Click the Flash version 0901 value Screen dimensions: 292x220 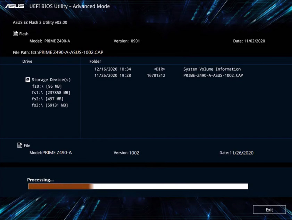135,41
